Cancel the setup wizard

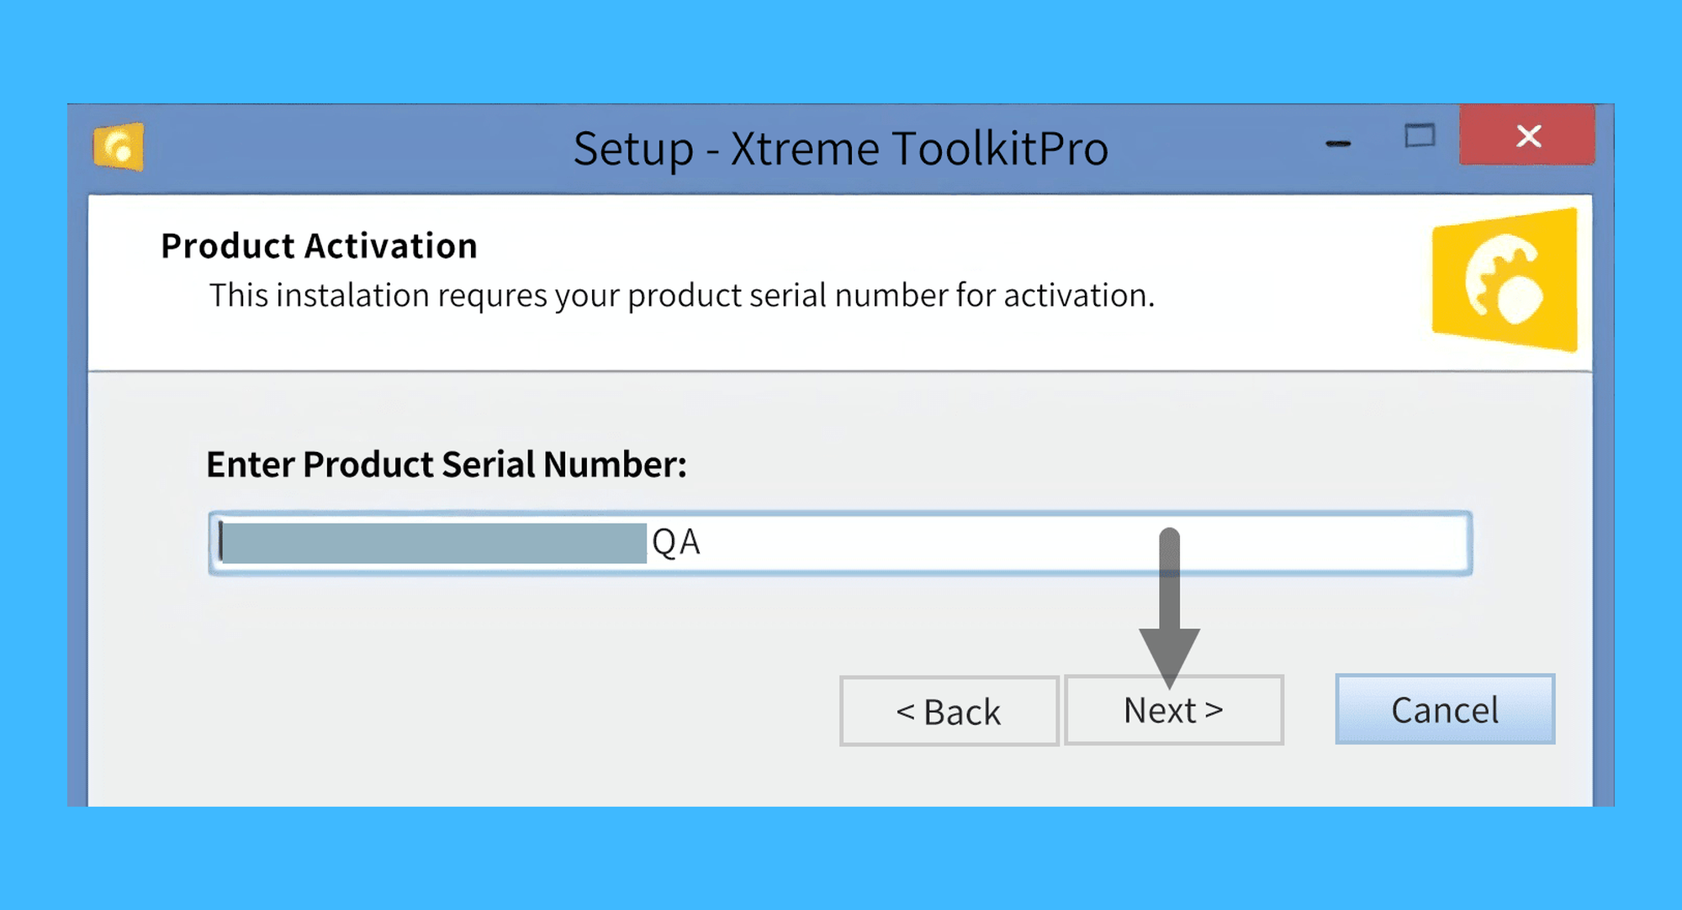click(1445, 709)
